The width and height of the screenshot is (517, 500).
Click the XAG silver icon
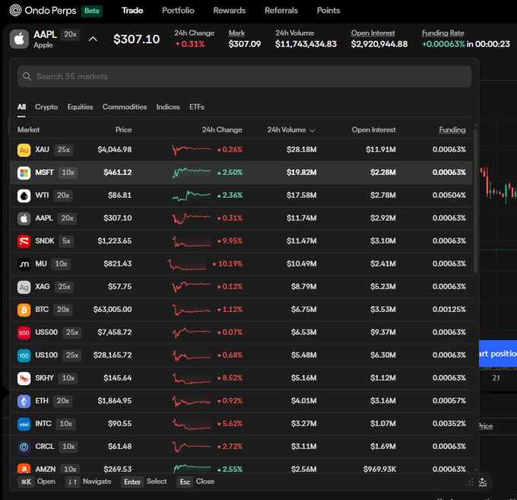click(x=24, y=287)
